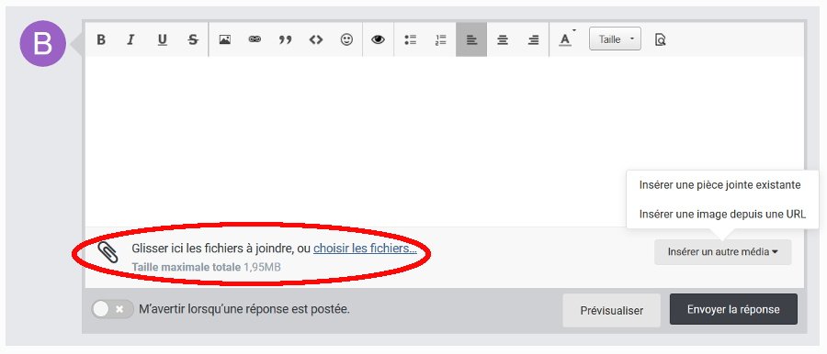This screenshot has width=827, height=354.
Task: Click the paperclip attachment icon
Action: click(108, 252)
